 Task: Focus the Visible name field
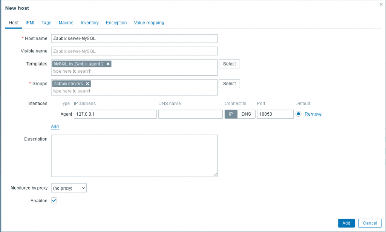click(x=134, y=51)
